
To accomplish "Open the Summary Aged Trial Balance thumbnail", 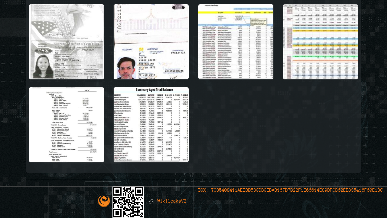I will [151, 125].
